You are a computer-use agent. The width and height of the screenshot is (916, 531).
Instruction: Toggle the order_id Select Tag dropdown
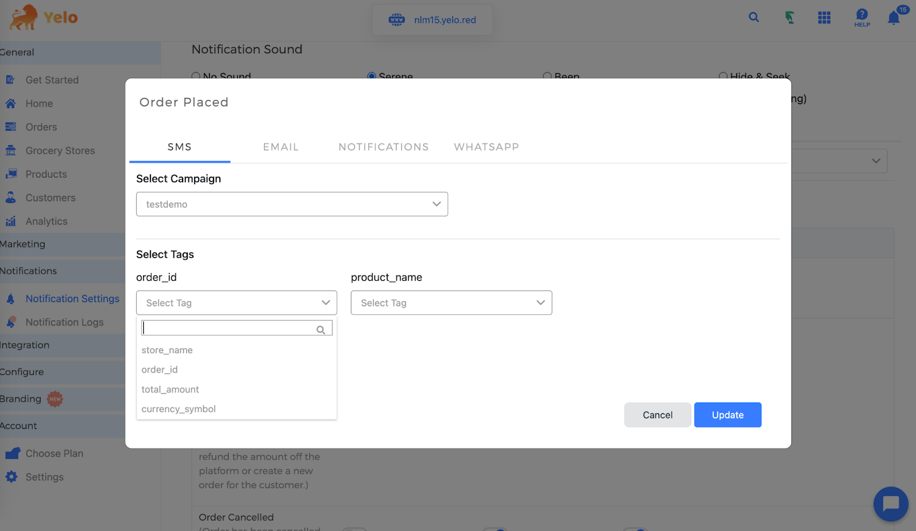tap(236, 303)
